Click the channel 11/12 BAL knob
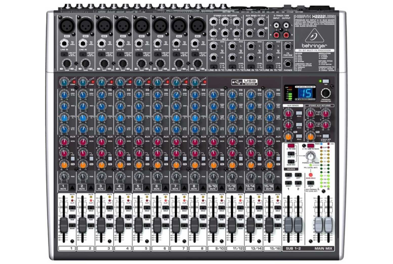Image resolution: width=393 pixels, height=264 pixels. click(x=232, y=177)
